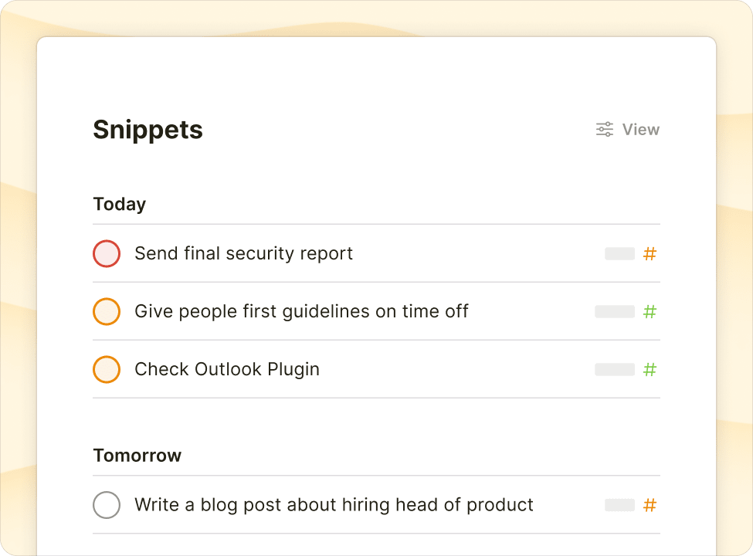753x556 pixels.
Task: Check the circle next to the blog post task
Action: click(x=107, y=504)
